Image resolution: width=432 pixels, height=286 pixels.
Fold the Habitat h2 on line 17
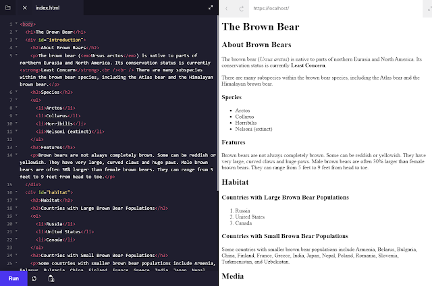[16, 200]
